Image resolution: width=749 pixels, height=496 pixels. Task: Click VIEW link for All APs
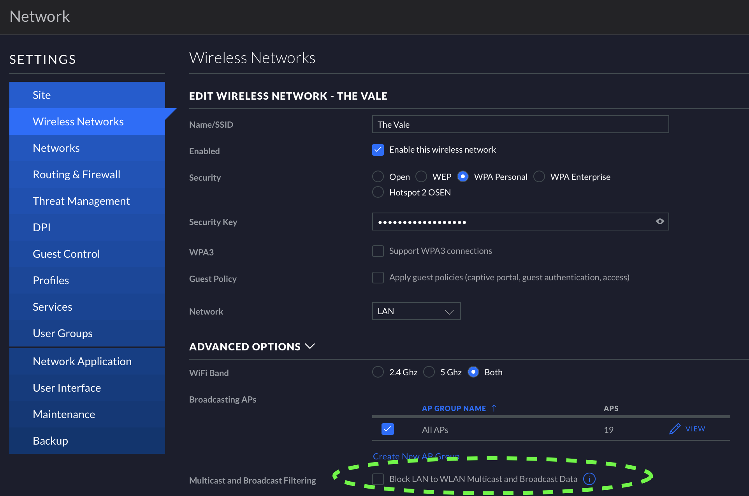click(x=695, y=429)
